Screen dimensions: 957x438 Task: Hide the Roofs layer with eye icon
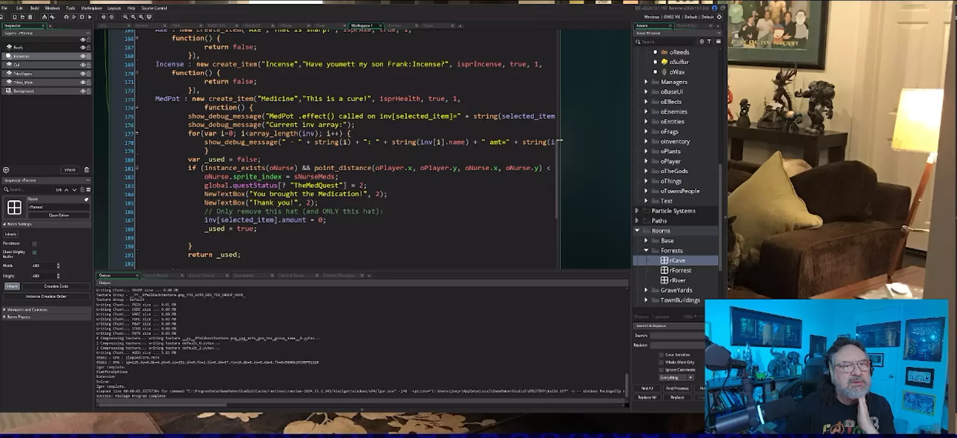(x=83, y=47)
